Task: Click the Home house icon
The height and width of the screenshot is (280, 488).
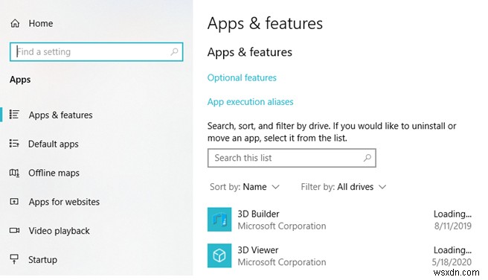Action: click(x=15, y=23)
